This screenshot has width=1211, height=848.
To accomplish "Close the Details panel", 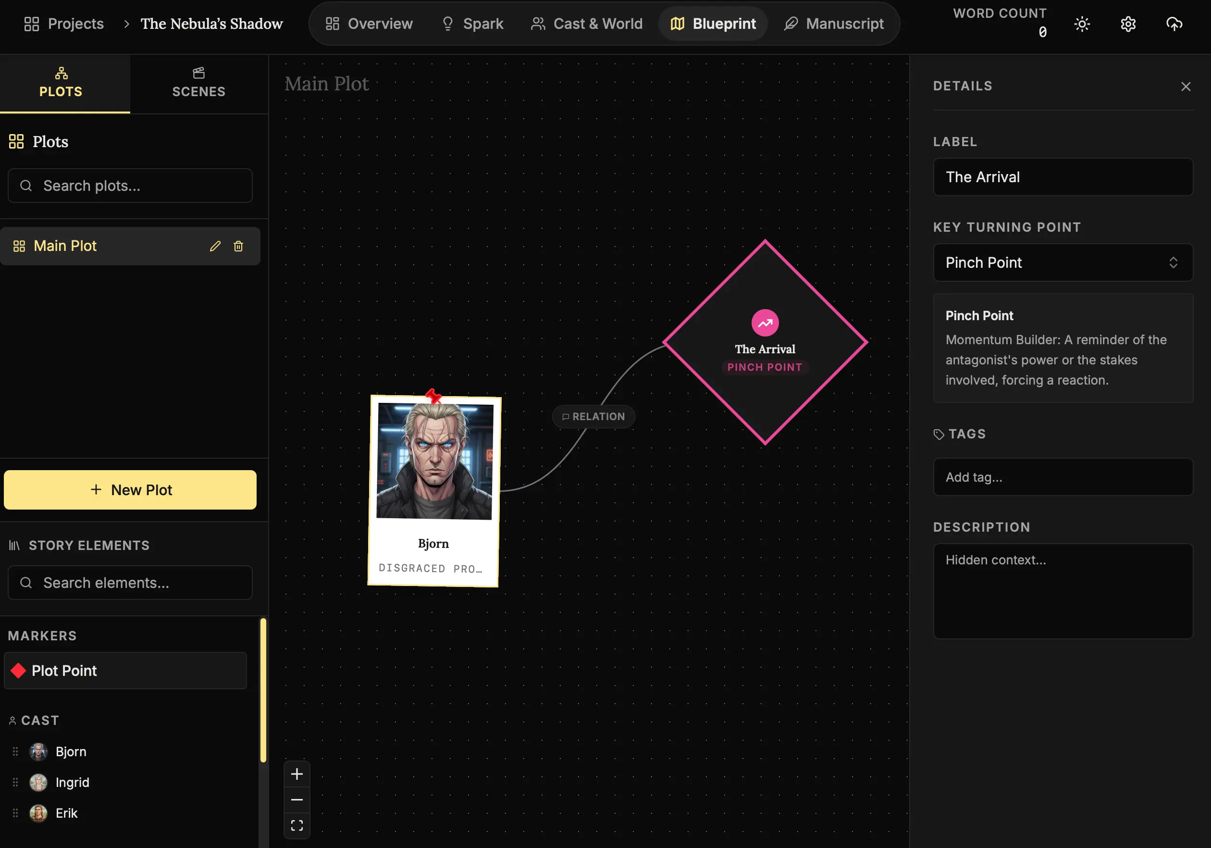I will pyautogui.click(x=1185, y=87).
